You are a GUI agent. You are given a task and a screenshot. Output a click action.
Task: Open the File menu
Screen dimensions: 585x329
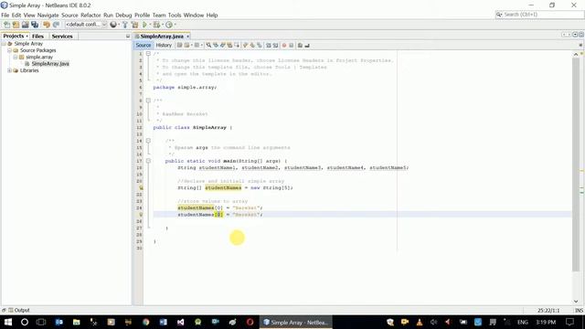5,16
